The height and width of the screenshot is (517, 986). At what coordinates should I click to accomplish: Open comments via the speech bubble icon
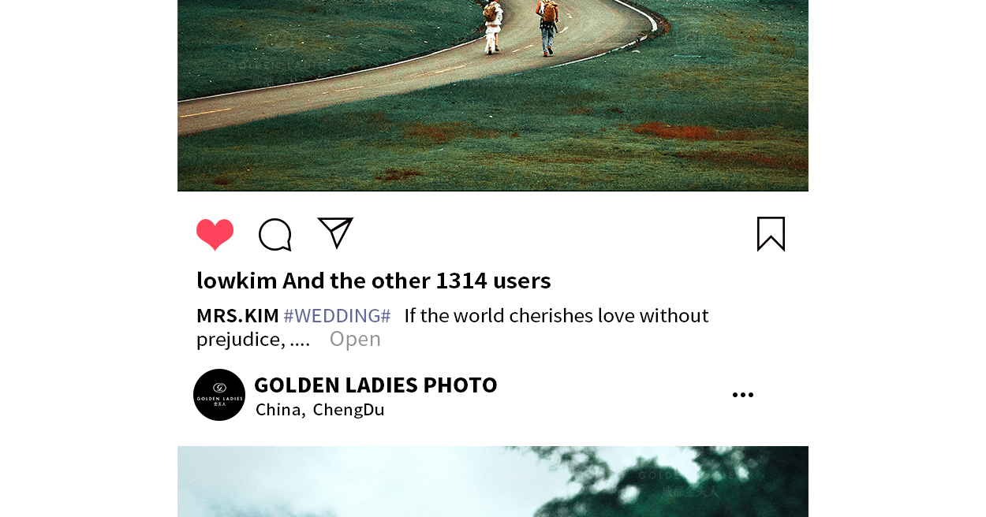click(275, 235)
